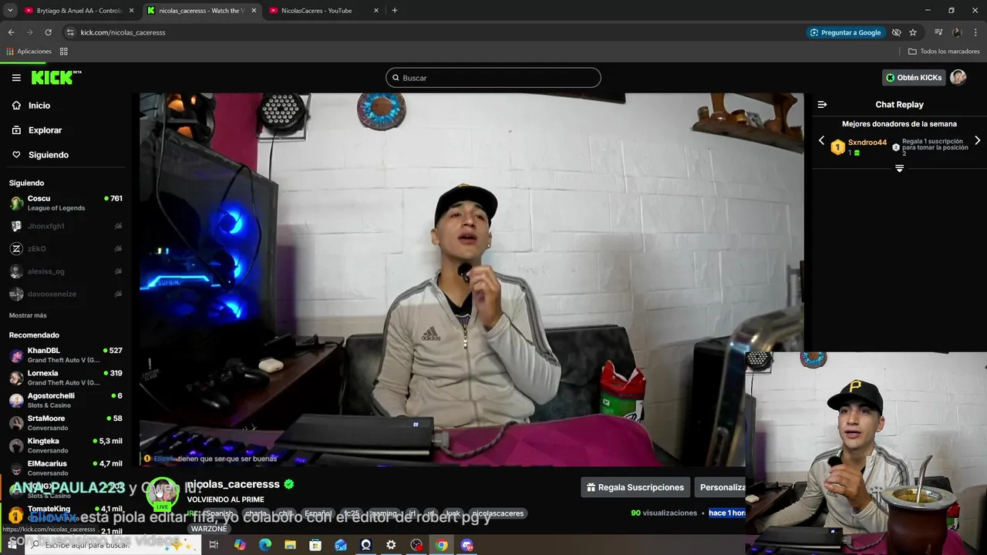
Task: Open the Kick hamburger sidebar menu
Action: click(x=16, y=78)
